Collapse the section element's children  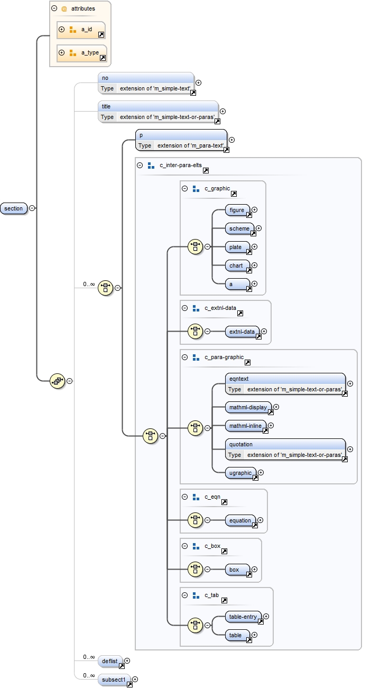point(32,208)
